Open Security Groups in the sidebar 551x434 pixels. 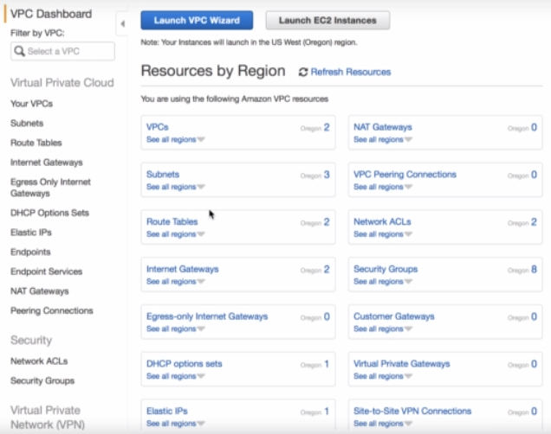coord(42,381)
